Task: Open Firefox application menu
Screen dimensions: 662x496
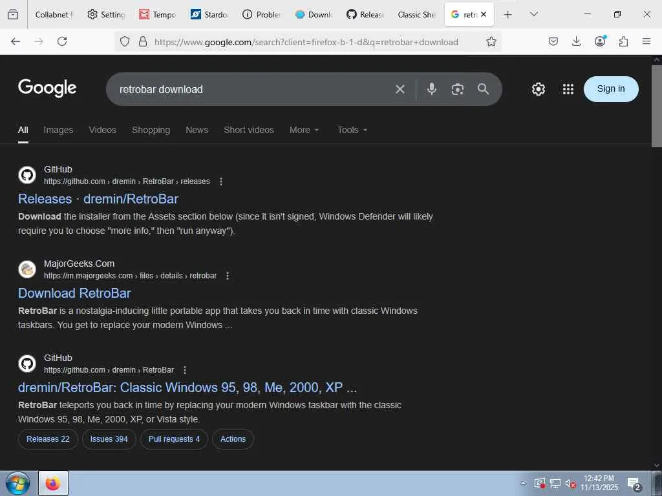Action: 646,41
